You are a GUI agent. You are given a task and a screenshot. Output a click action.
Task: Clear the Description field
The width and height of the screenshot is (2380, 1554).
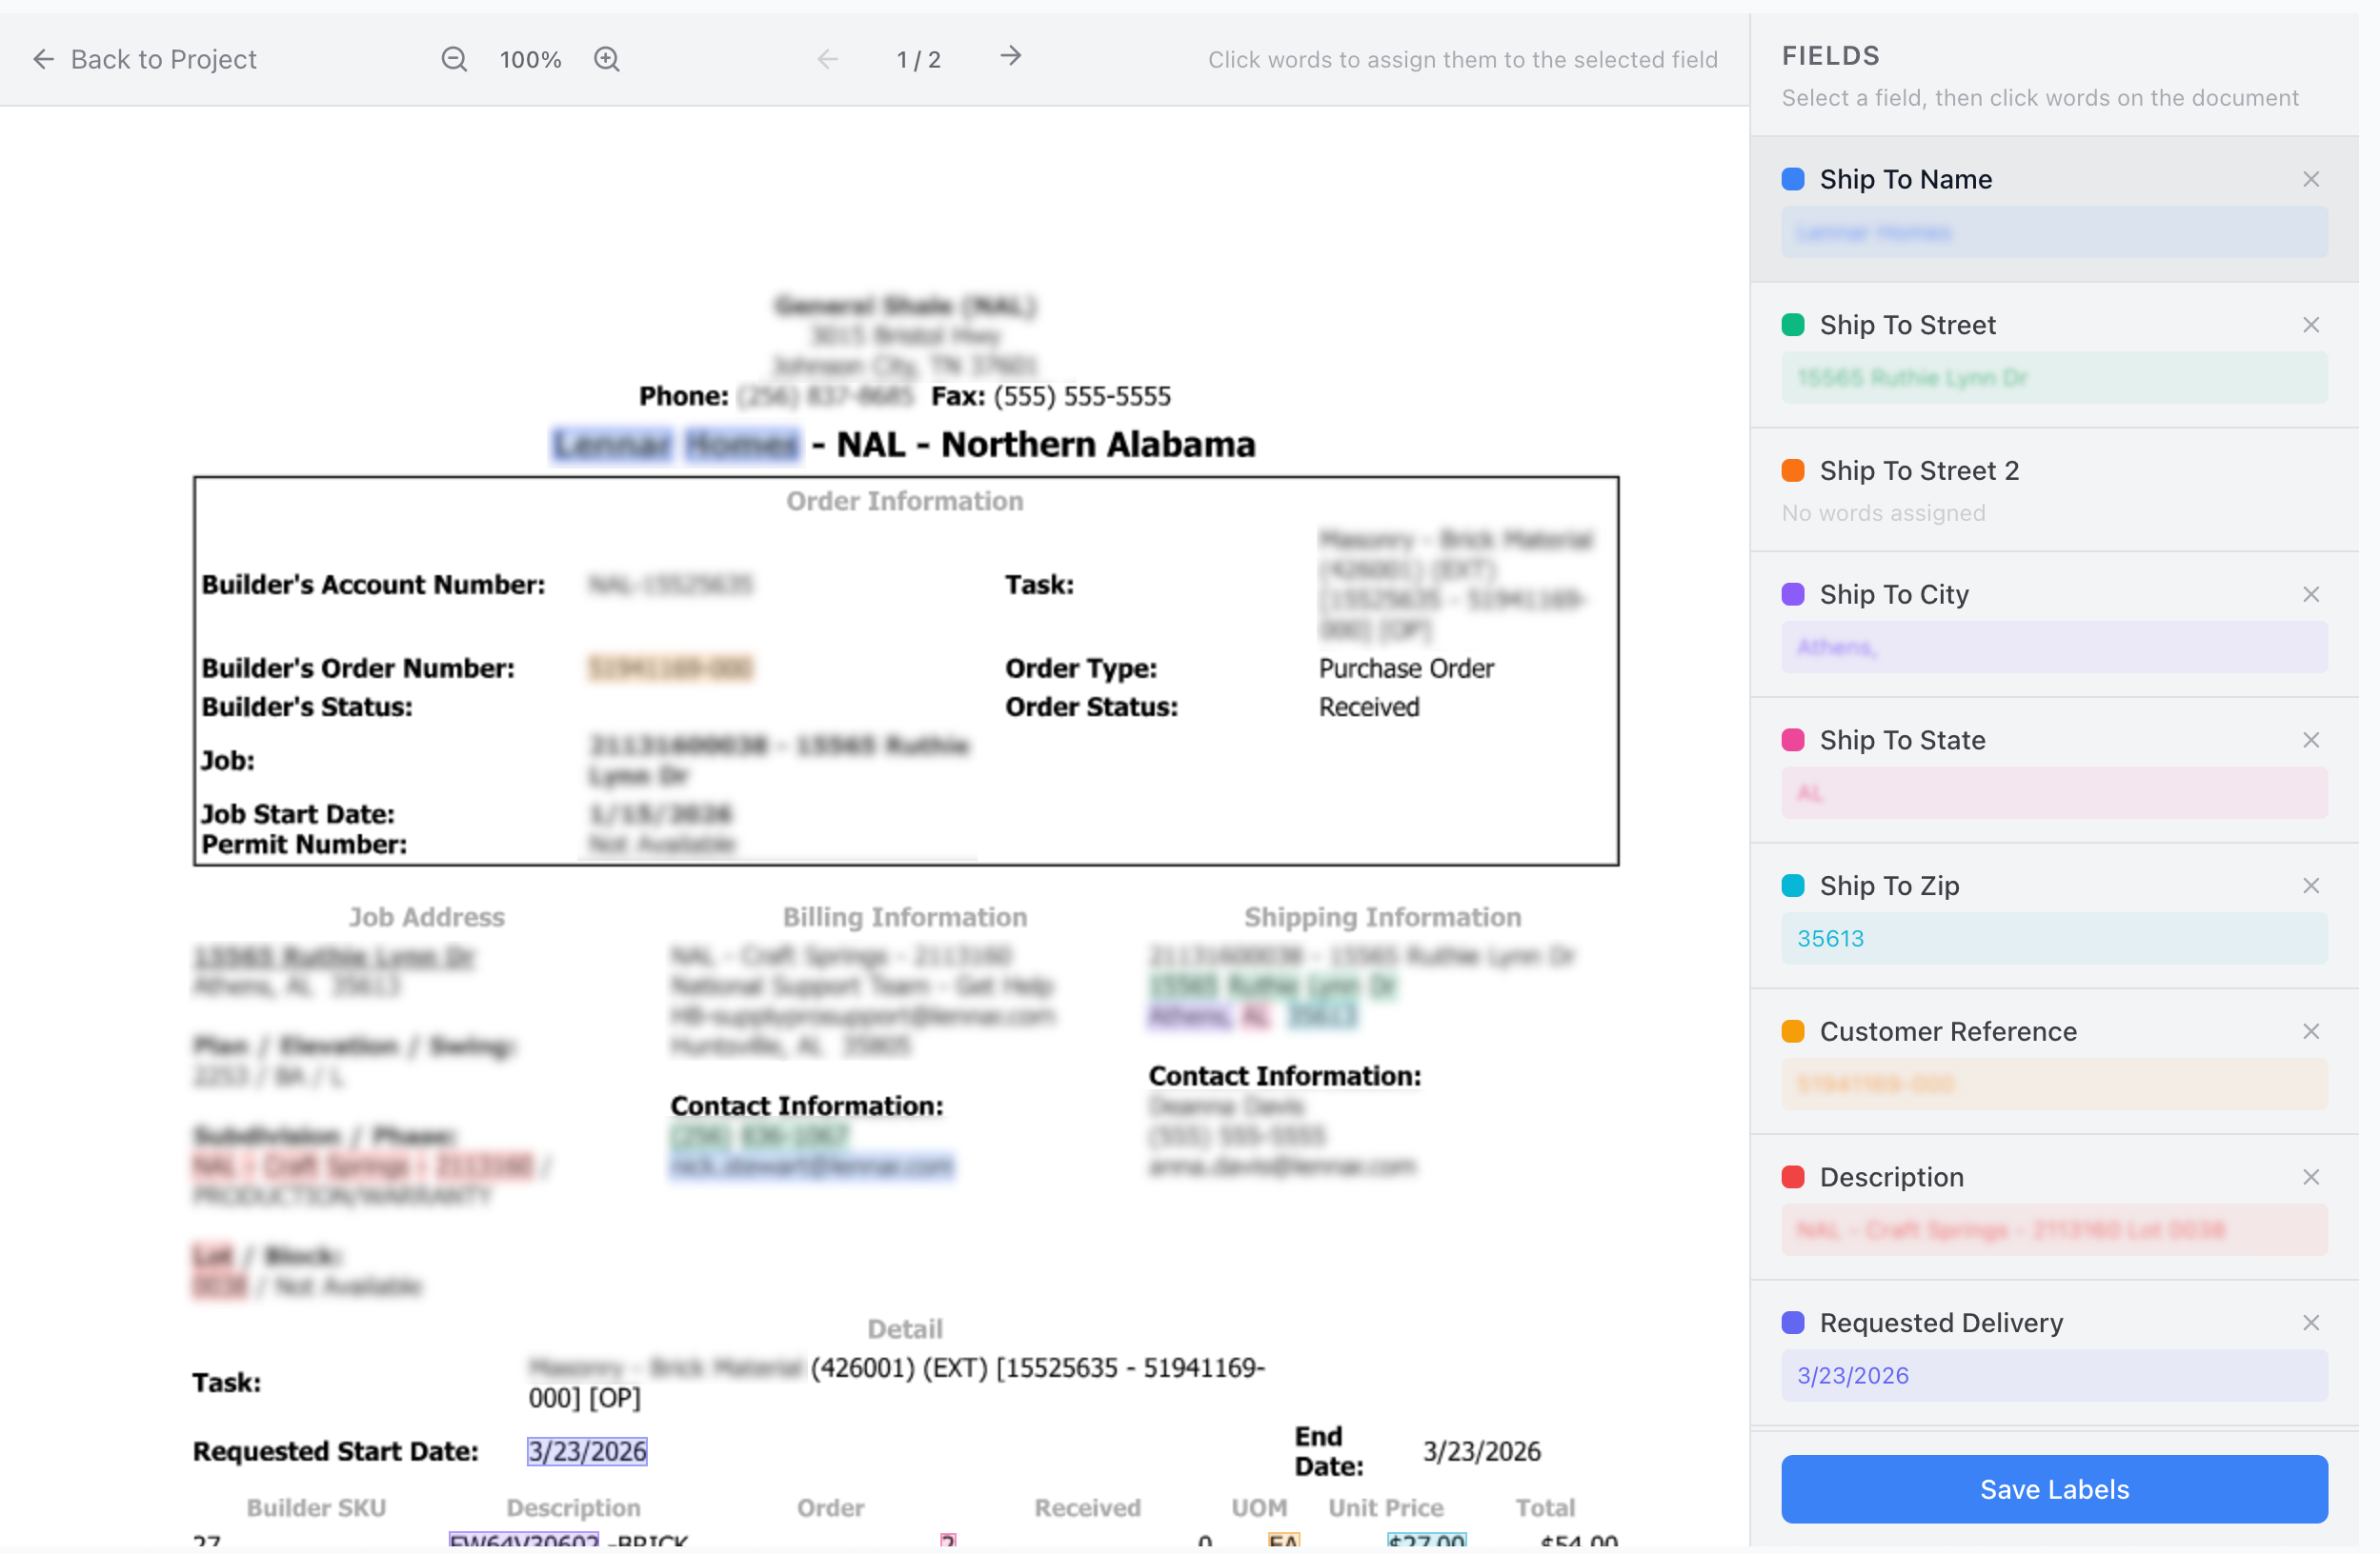2311,1178
